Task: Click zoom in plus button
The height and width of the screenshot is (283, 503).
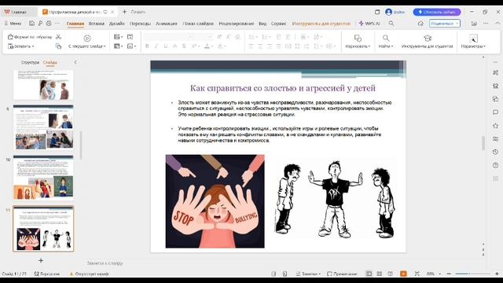Action: [497, 274]
